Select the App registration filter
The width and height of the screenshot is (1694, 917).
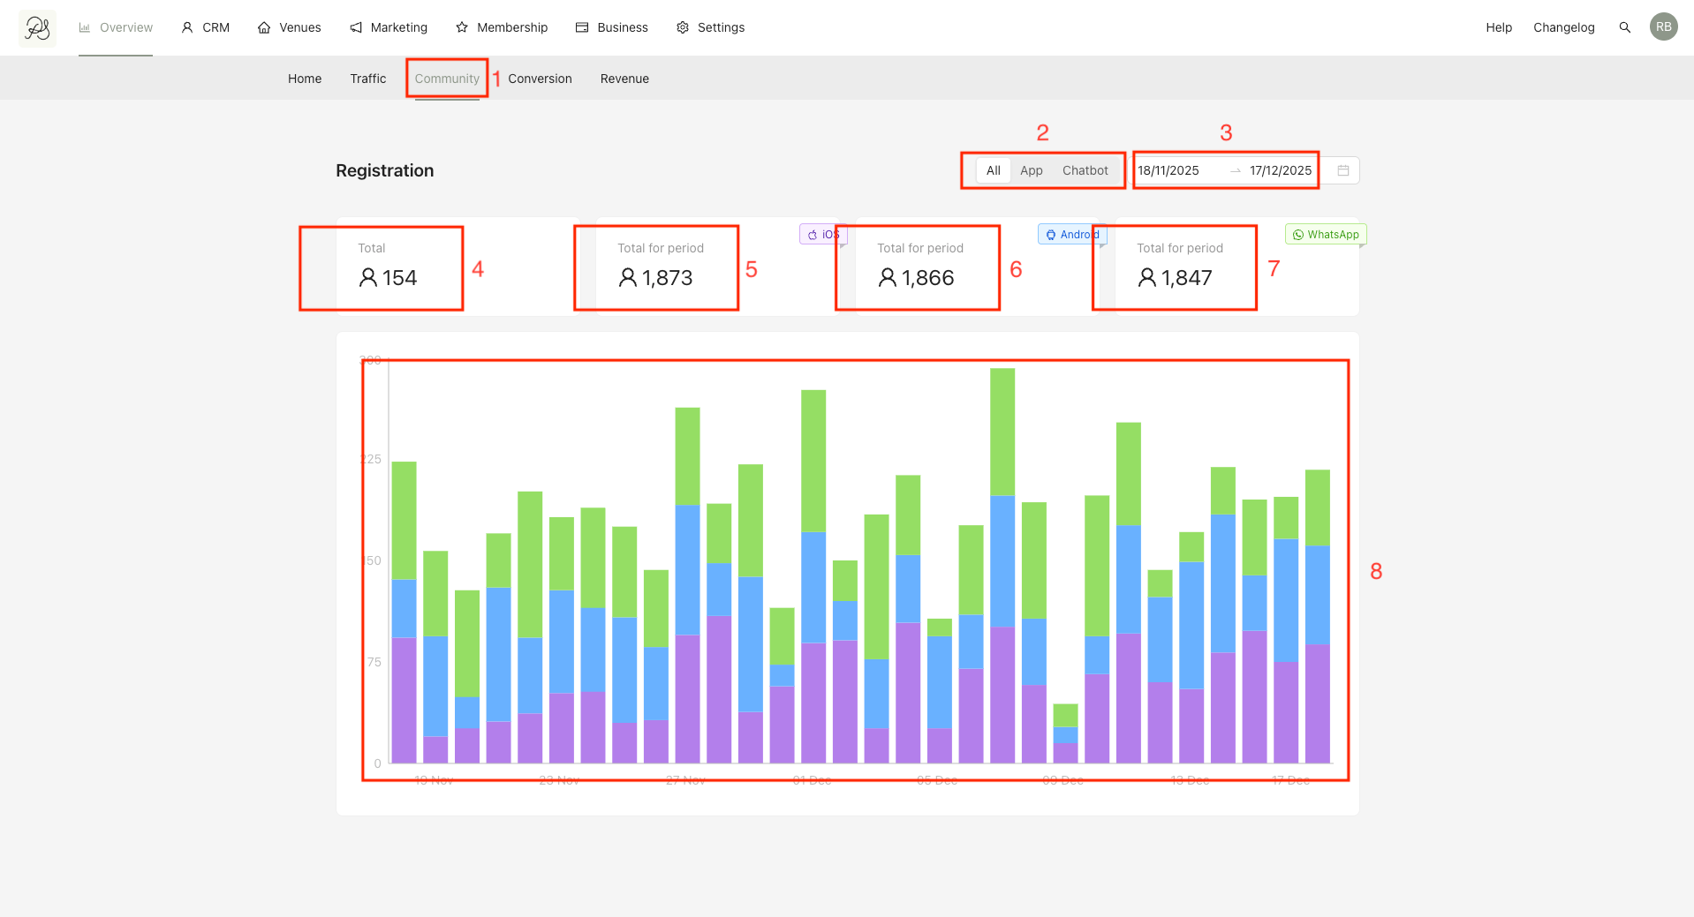click(1031, 170)
